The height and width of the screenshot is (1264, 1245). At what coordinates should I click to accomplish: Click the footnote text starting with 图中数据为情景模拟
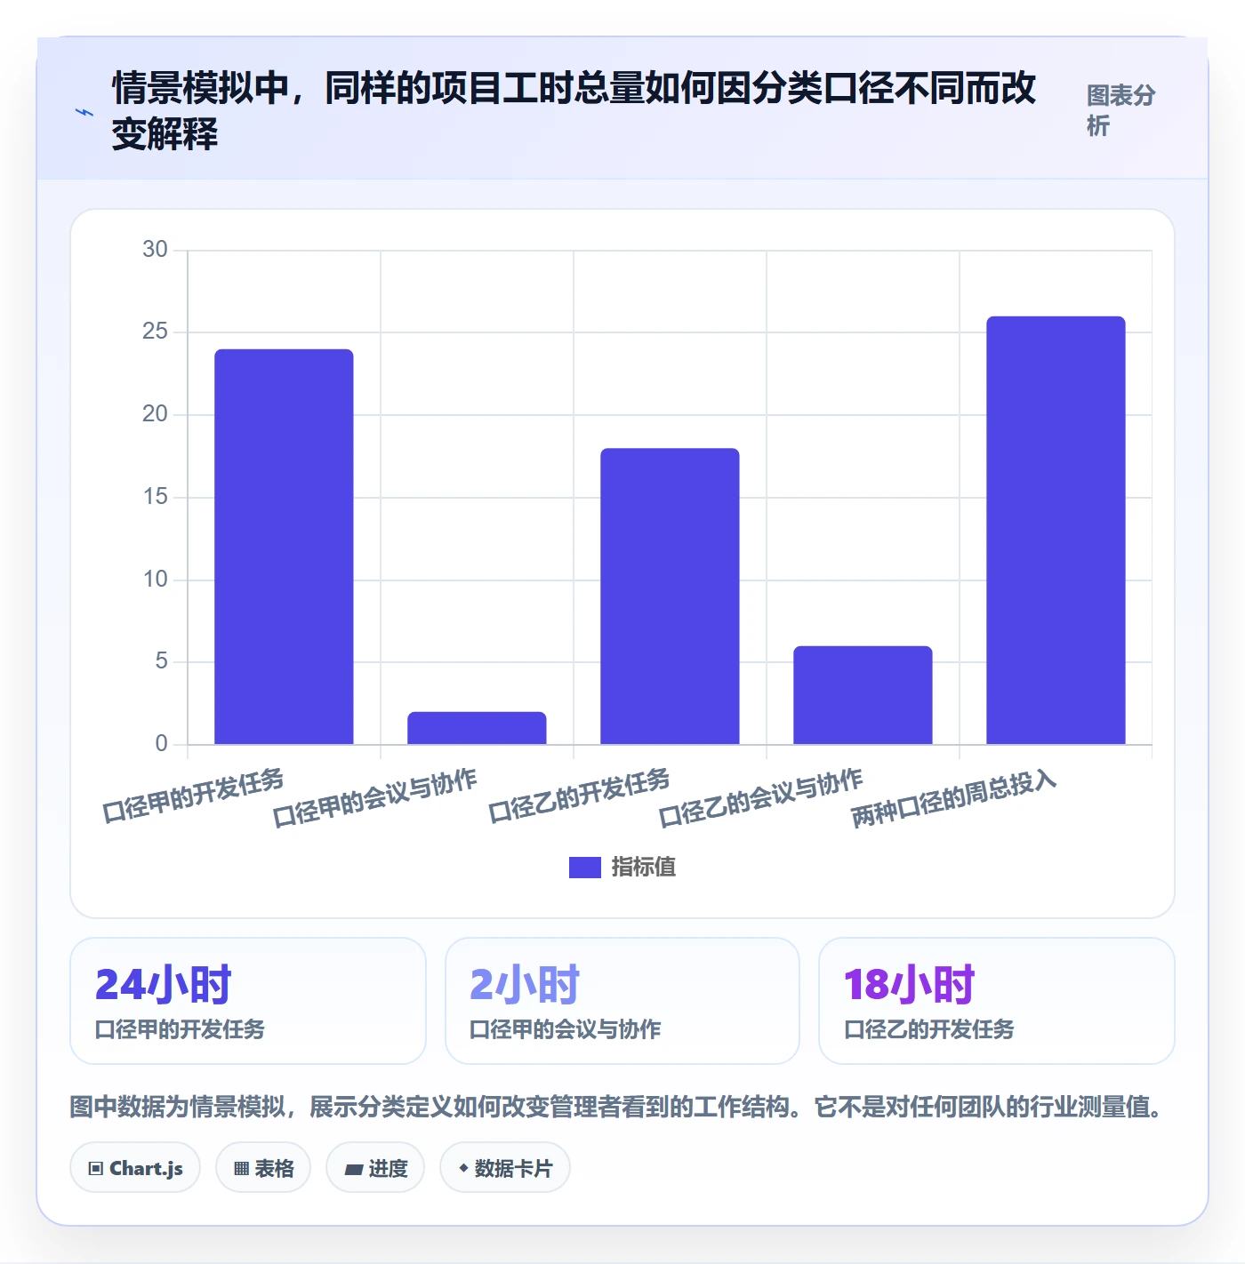(x=615, y=1107)
